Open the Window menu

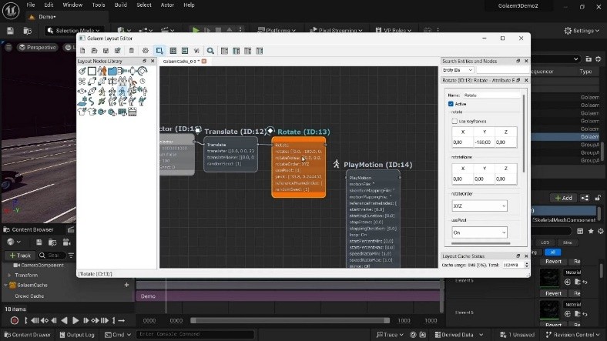click(72, 5)
